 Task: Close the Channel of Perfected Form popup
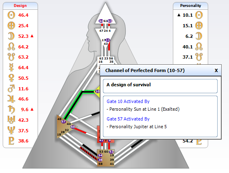pyautogui.click(x=216, y=70)
